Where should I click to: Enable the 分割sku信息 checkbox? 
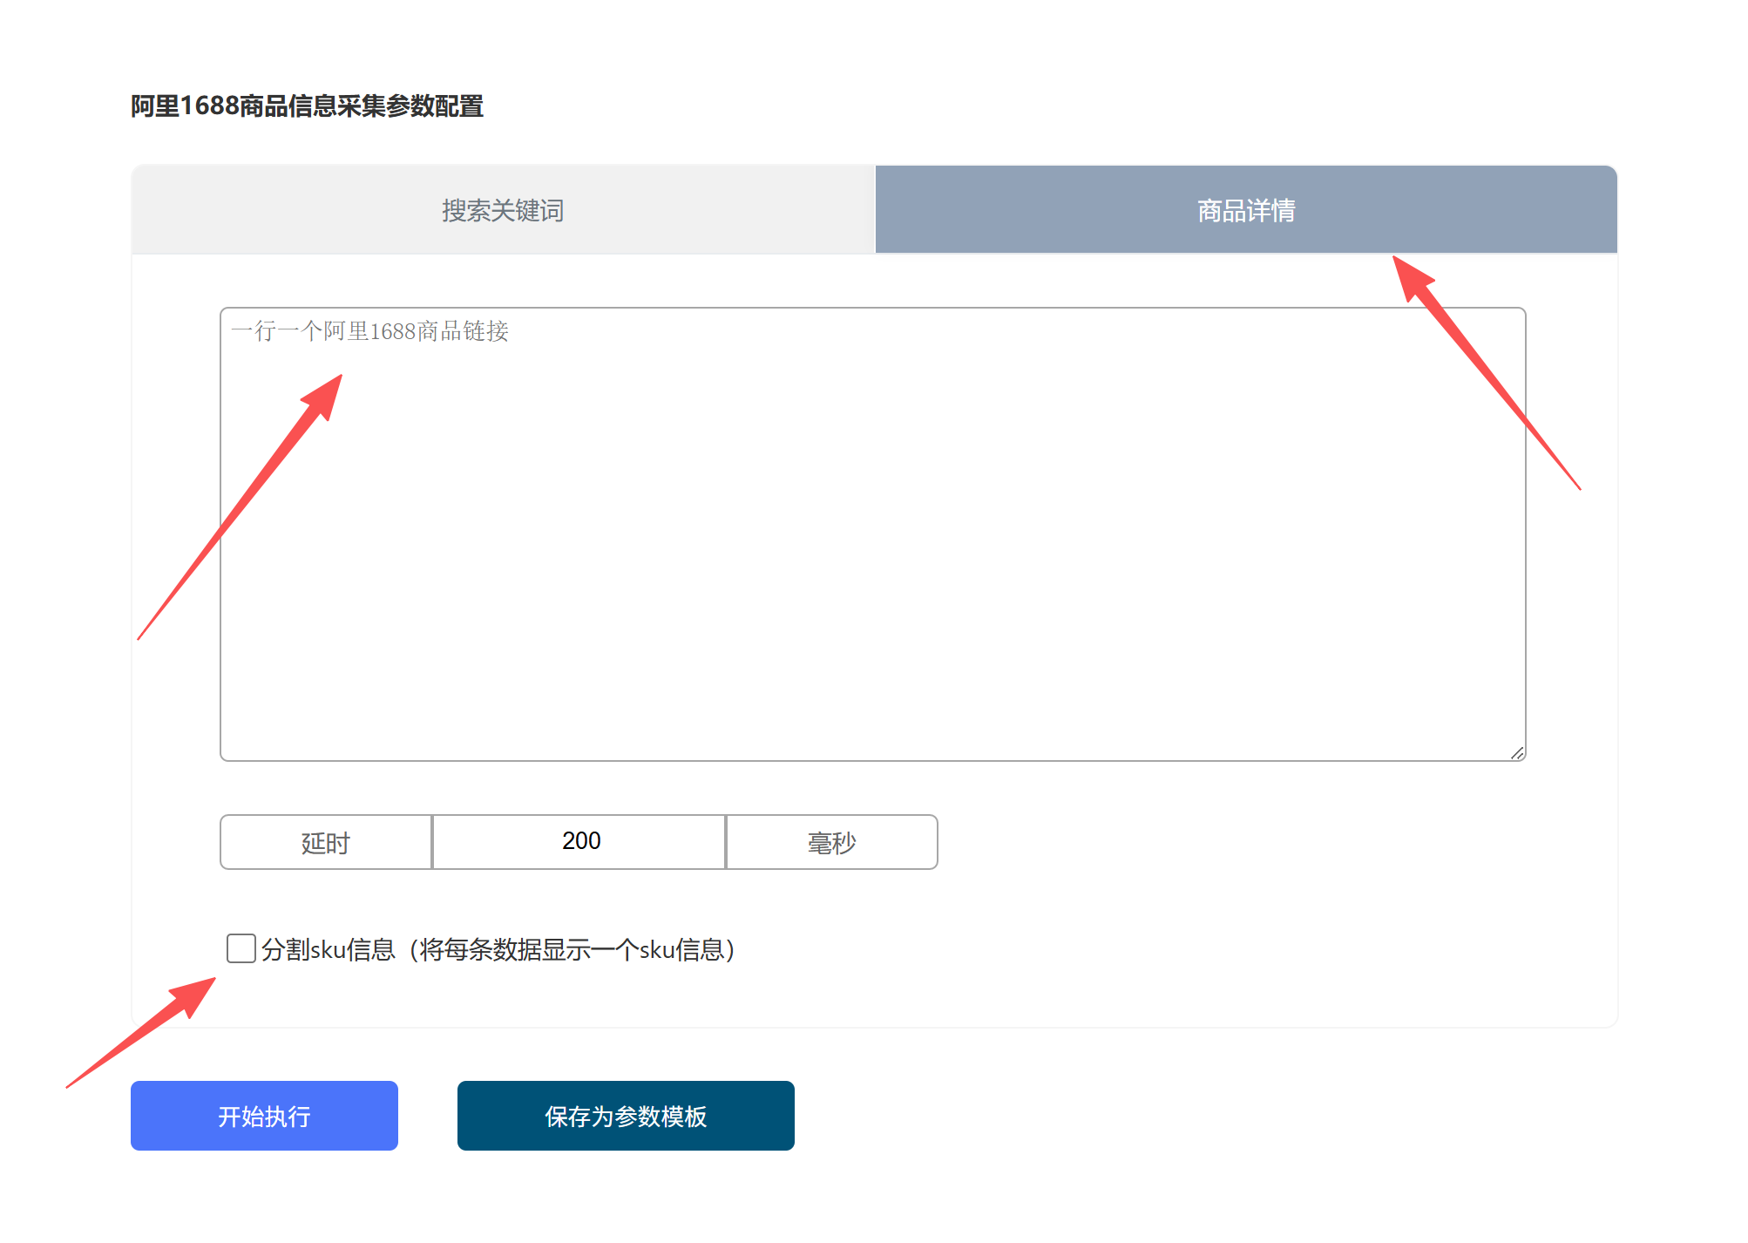(241, 948)
